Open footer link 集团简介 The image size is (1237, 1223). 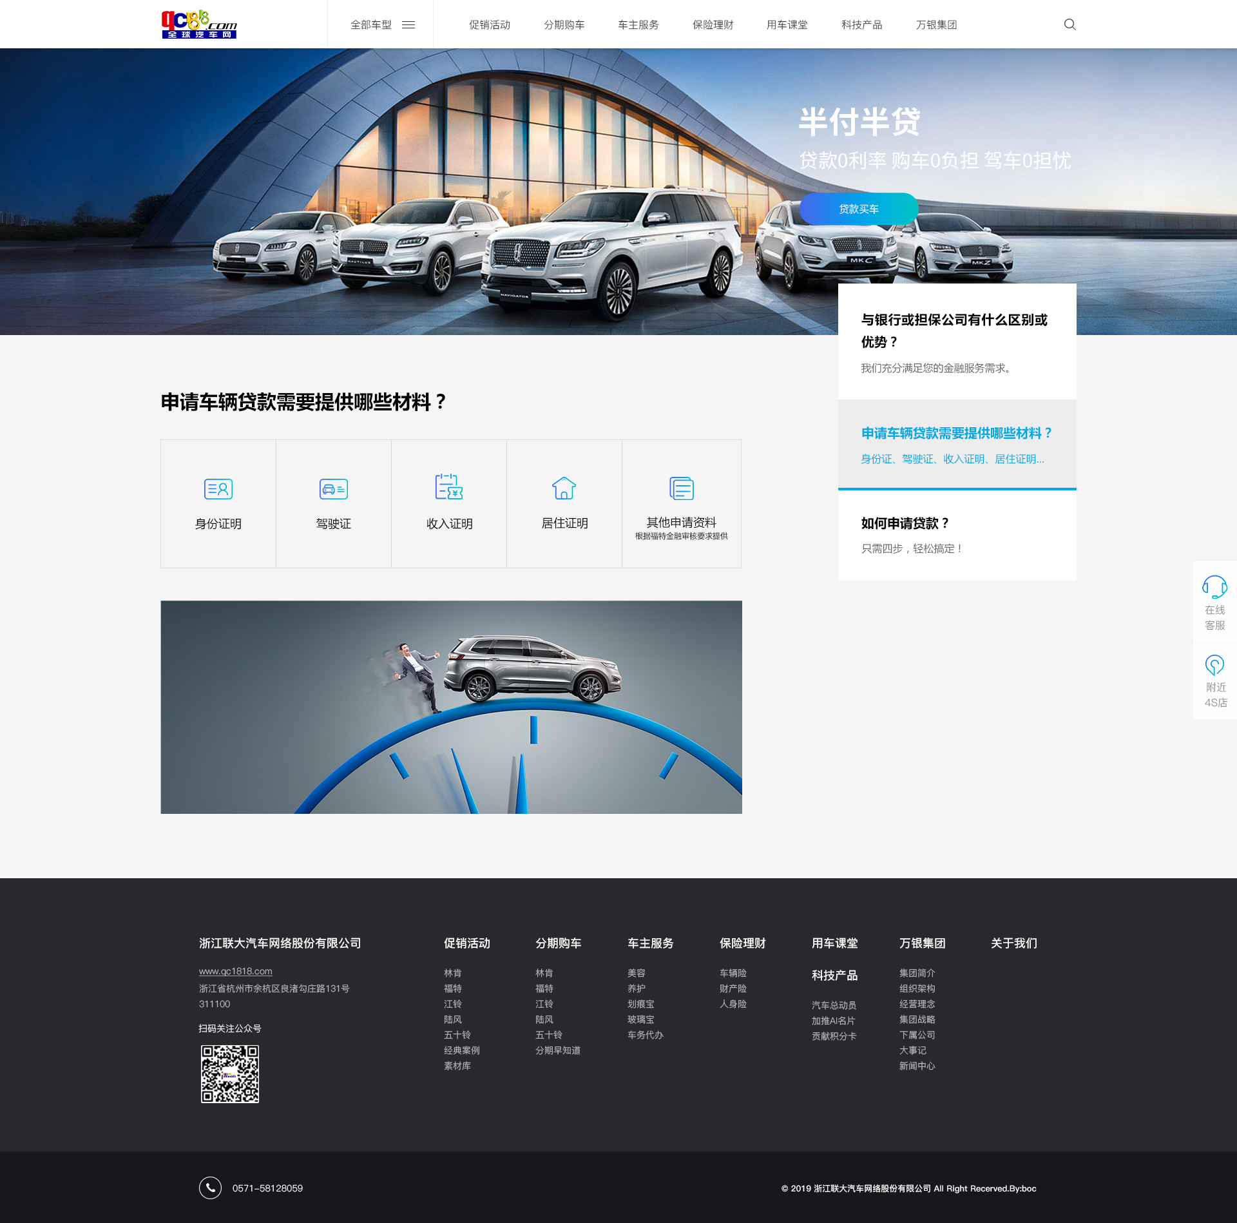[917, 973]
